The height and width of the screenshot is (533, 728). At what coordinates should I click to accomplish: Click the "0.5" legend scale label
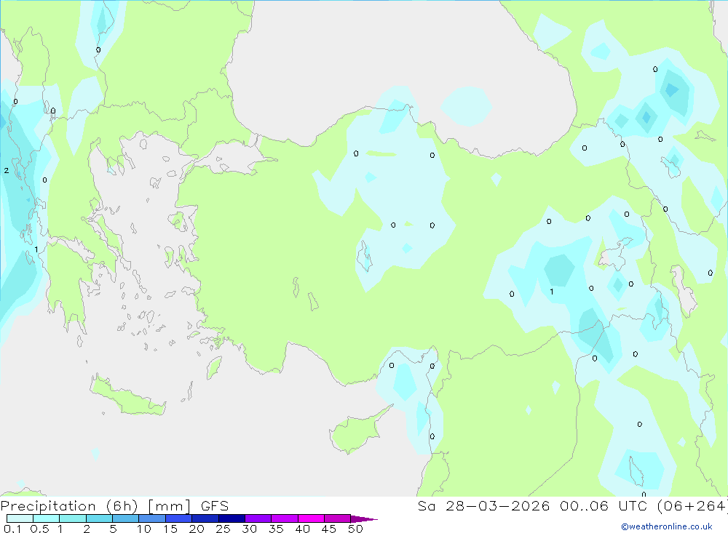tap(39, 529)
